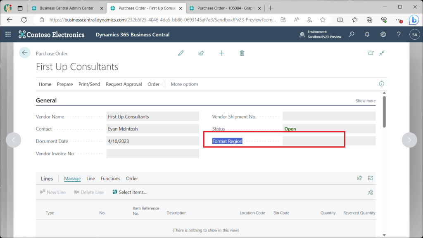423x238 pixels.
Task: Click the Open status value
Action: click(x=290, y=129)
